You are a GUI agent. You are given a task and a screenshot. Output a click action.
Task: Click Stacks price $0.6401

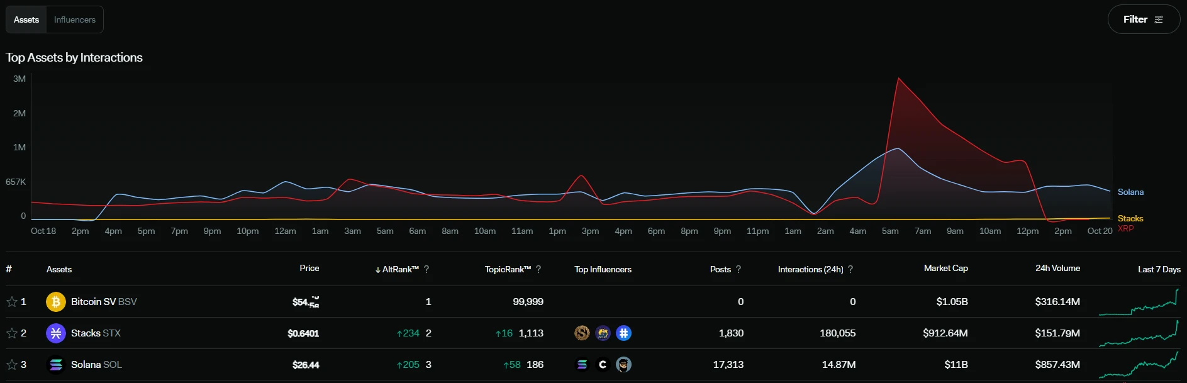pyautogui.click(x=303, y=333)
